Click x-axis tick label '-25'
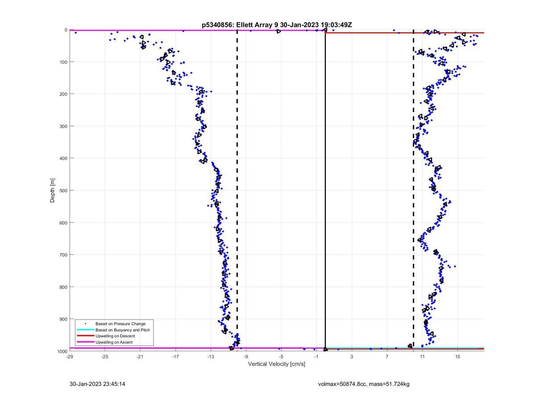Viewport: 535px width, 395px height. [105, 356]
